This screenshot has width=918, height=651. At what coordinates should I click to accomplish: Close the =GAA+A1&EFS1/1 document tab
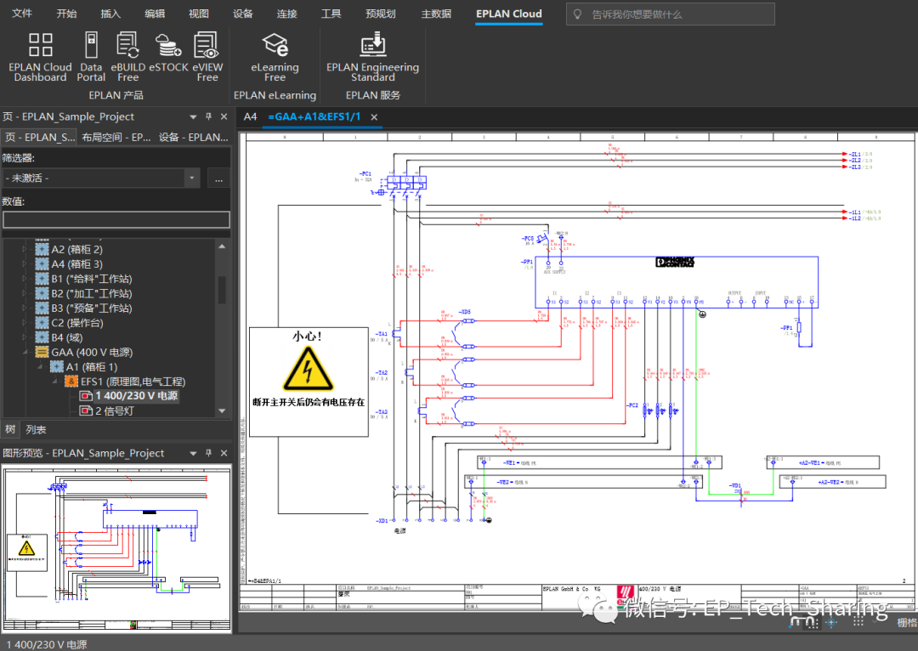(374, 117)
